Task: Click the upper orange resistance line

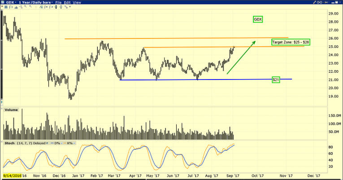Action: point(179,38)
